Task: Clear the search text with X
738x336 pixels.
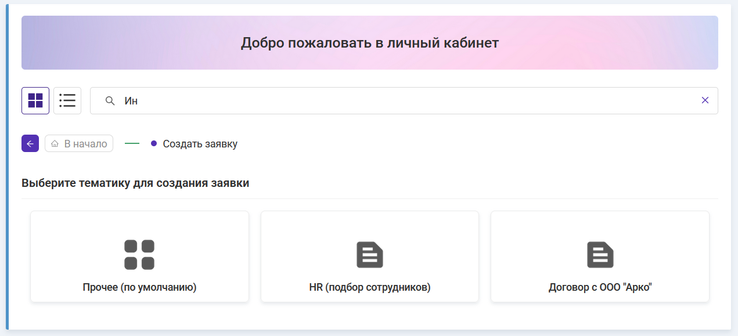Action: [705, 100]
